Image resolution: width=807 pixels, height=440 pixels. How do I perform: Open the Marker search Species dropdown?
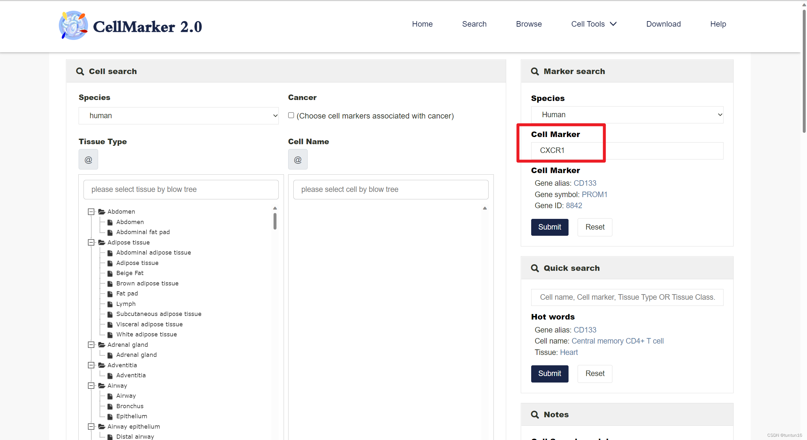click(627, 115)
